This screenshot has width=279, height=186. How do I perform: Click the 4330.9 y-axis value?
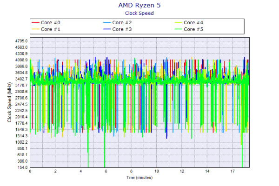click(21, 54)
